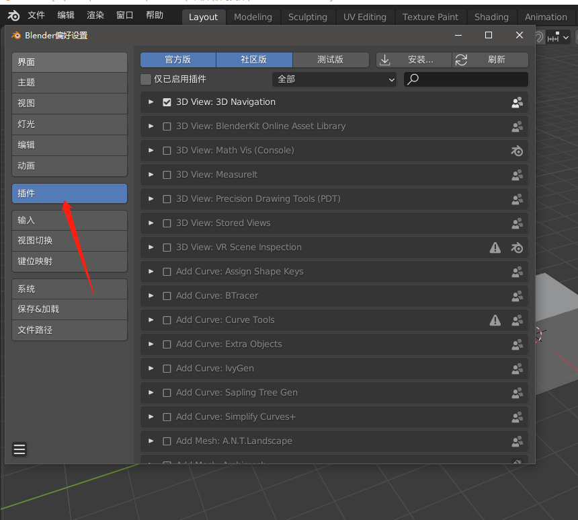Click the Blender logo icon in the menu bar
This screenshot has height=520, width=578.
(13, 15)
